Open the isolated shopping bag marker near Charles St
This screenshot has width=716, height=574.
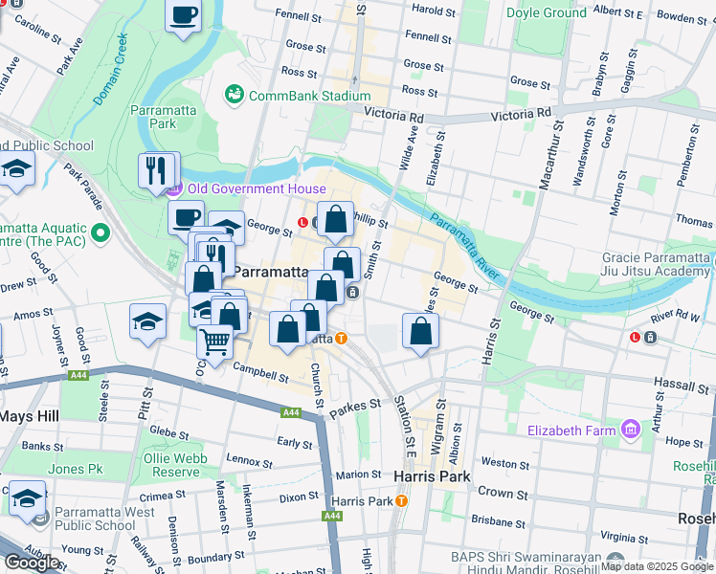(x=420, y=332)
